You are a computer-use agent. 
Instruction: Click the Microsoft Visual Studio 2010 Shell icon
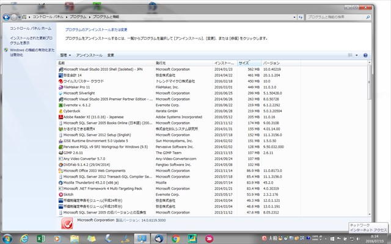pyautogui.click(x=60, y=70)
